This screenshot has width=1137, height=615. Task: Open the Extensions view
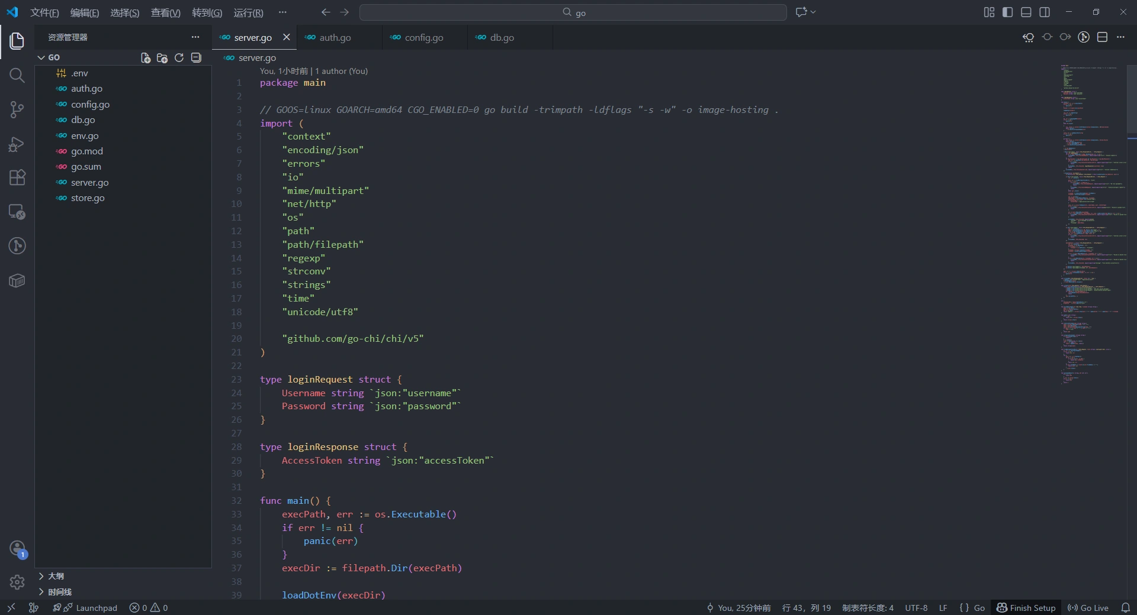[x=17, y=178]
